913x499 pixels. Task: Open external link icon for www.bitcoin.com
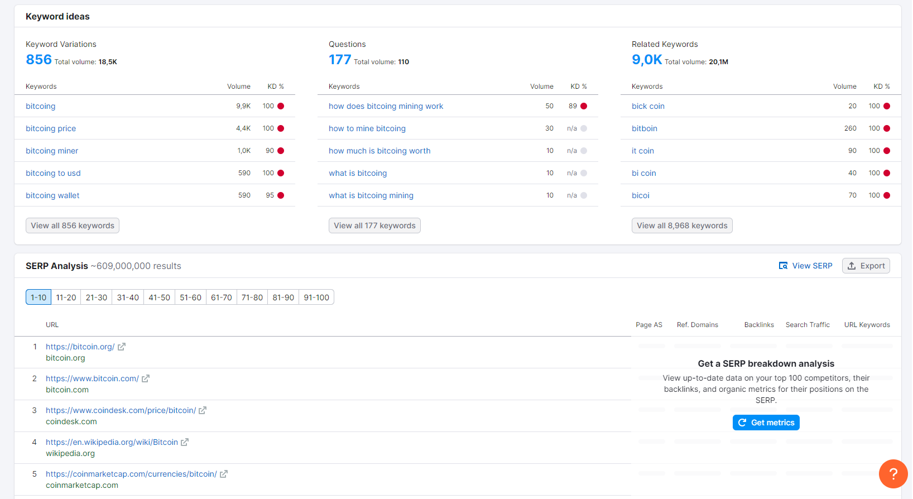click(146, 378)
